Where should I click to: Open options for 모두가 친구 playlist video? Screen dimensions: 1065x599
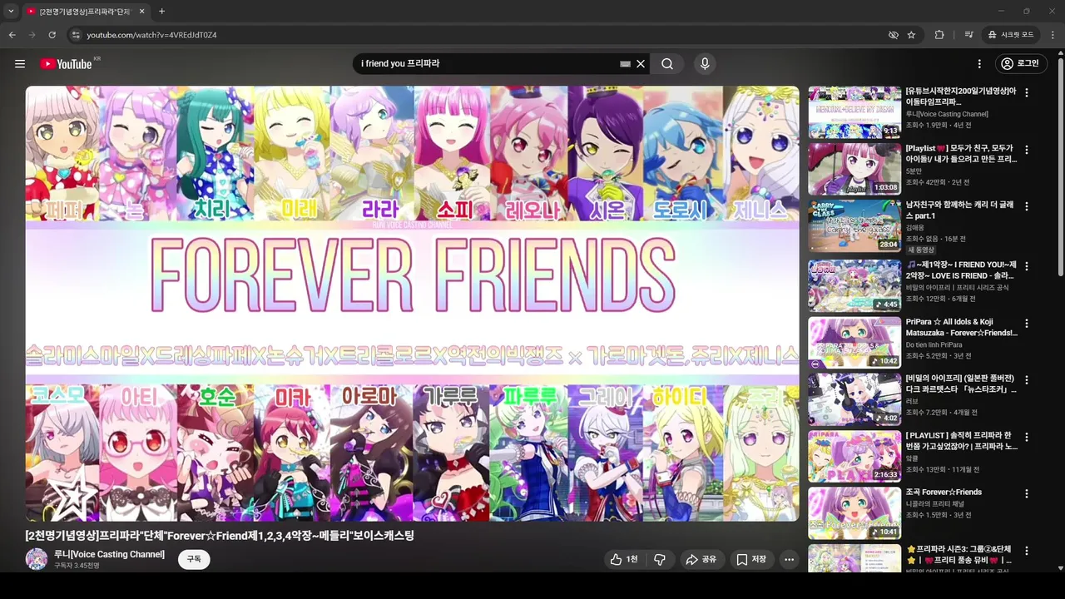click(x=1027, y=150)
